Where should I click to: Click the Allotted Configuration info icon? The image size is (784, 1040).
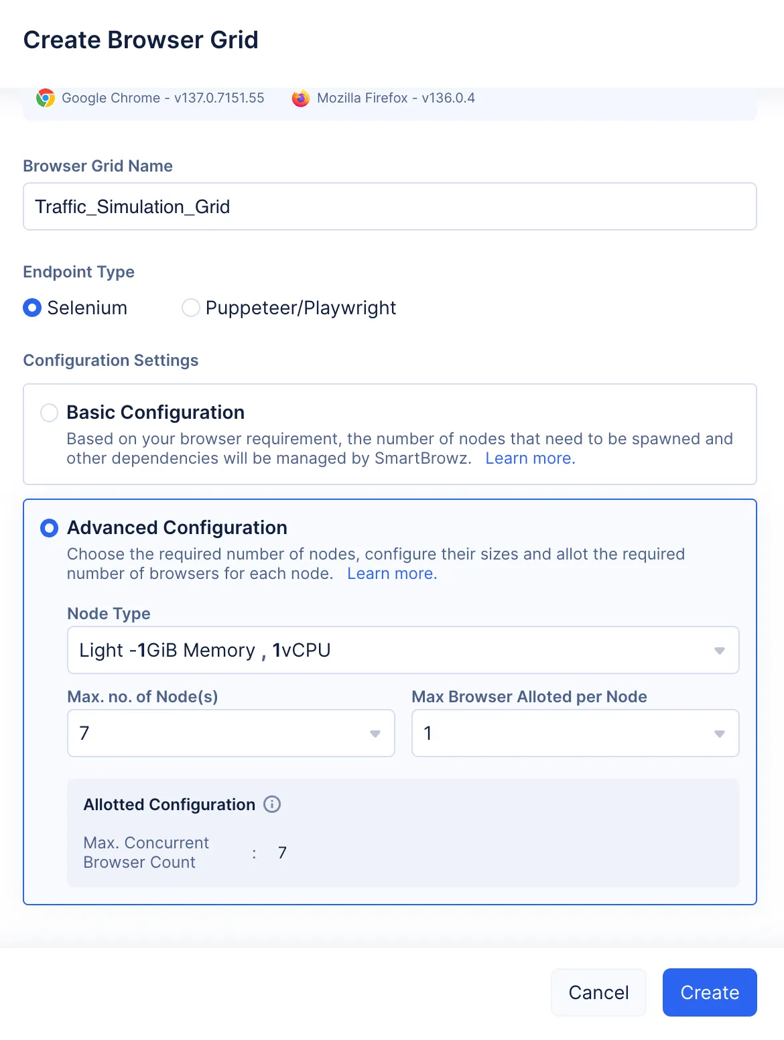coord(272,804)
